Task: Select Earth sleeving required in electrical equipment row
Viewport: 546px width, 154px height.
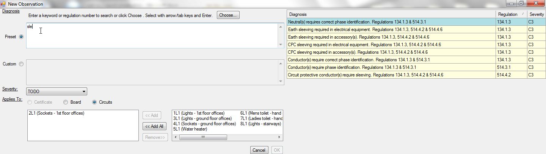Action: [x=416, y=30]
